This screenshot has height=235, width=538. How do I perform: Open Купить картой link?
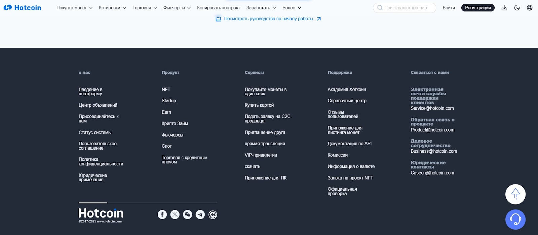coord(259,105)
